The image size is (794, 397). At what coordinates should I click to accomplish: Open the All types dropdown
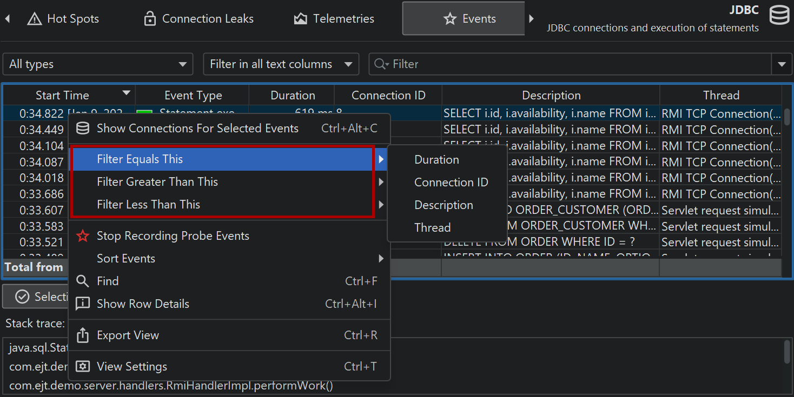97,64
